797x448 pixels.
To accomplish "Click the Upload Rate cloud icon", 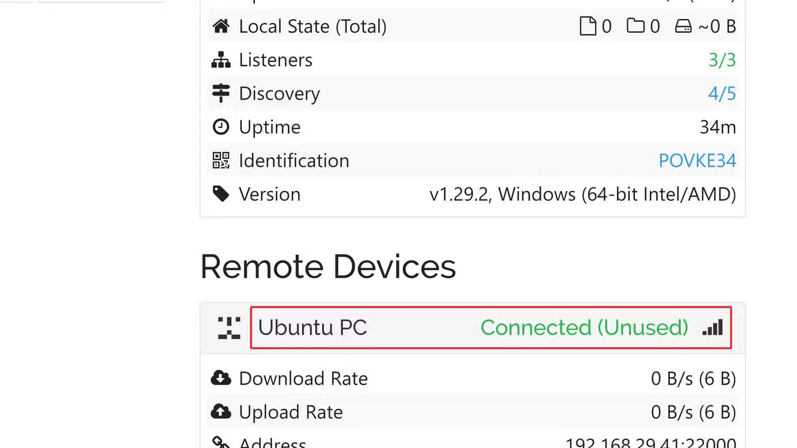I will 221,412.
